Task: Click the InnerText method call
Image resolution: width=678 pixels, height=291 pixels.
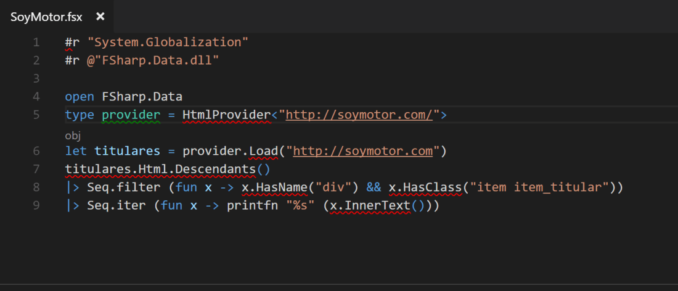Action: 388,205
